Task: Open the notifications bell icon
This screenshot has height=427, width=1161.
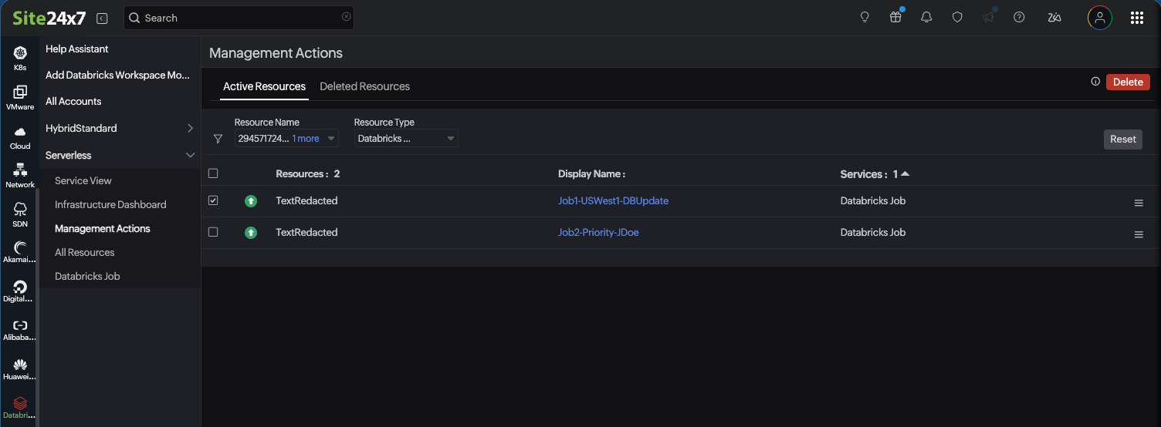Action: tap(926, 17)
